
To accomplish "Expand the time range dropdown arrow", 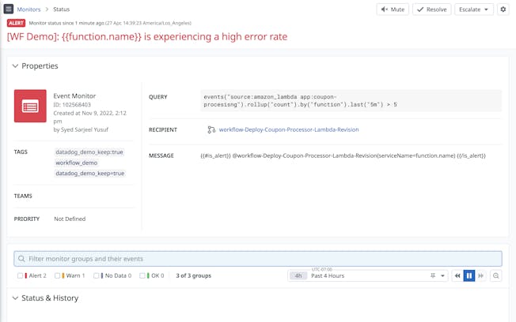I will 442,275.
